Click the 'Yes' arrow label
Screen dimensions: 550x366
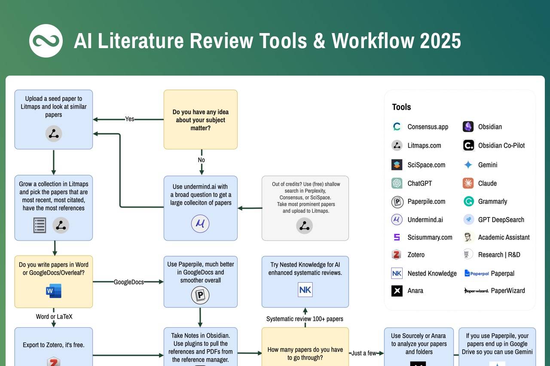coord(130,119)
